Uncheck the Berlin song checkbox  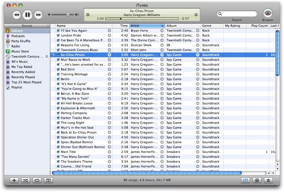coord(58,79)
